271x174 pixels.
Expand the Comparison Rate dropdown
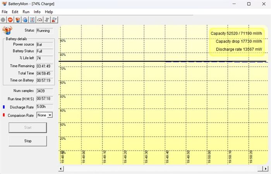coord(50,115)
